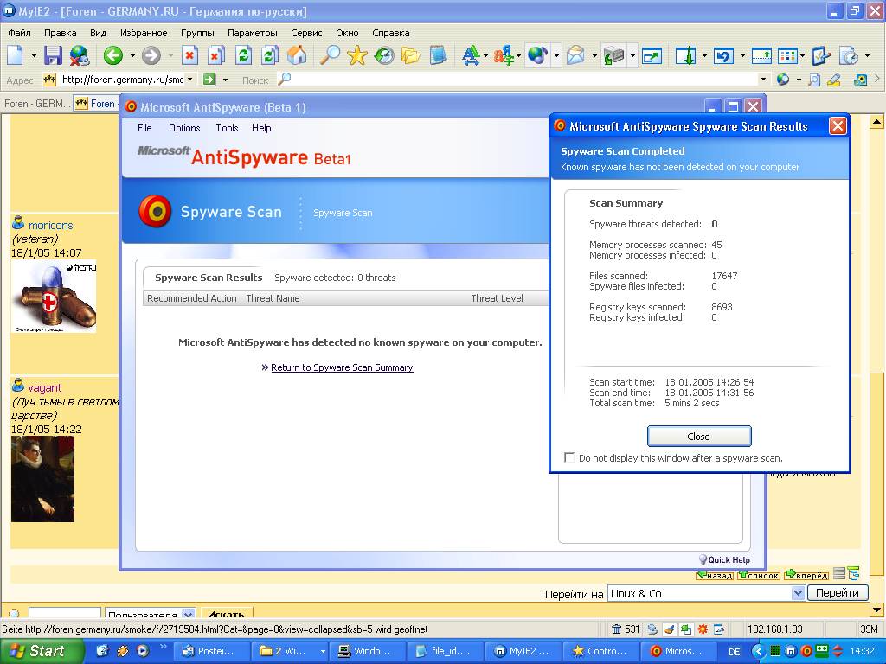Screen dimensions: 886x664
Task: Switch to the first 'Foren - GERM...' tab
Action: point(36,104)
